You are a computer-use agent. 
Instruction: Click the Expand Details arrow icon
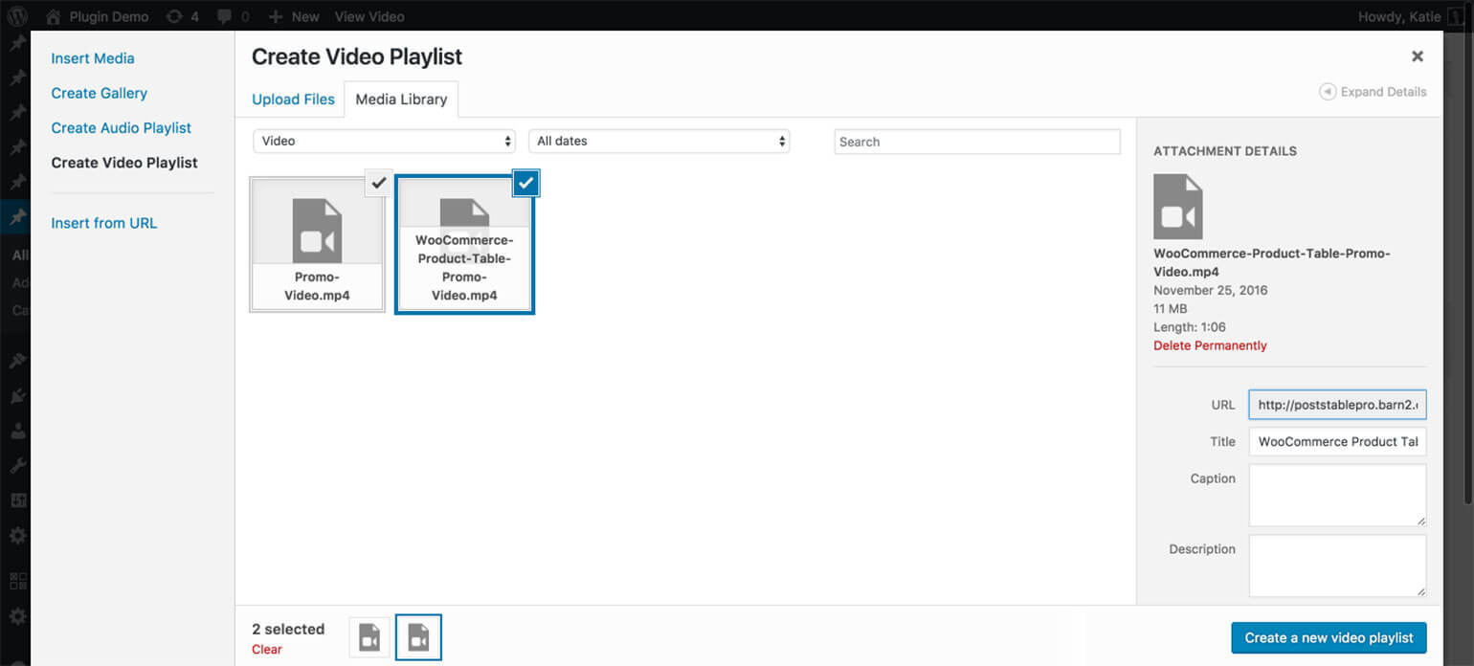[x=1328, y=92]
